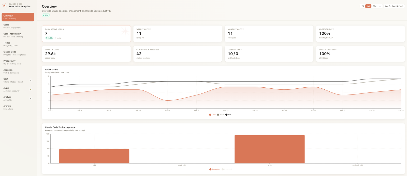Click the green up-arrow 16.7% badge
407x176 pixels.
[x=49, y=38]
